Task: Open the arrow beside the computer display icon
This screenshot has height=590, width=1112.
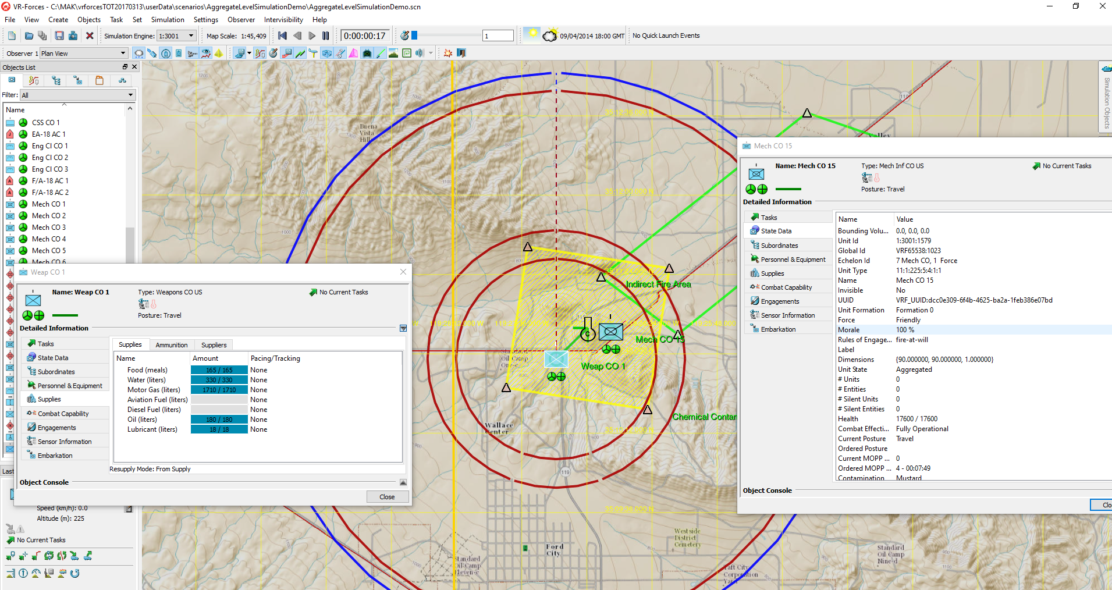Action: point(249,53)
